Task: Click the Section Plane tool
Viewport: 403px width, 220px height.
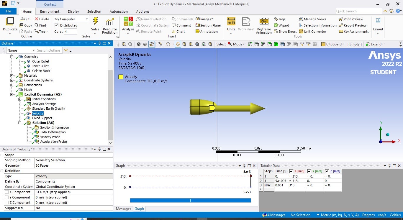Action: tap(208, 25)
